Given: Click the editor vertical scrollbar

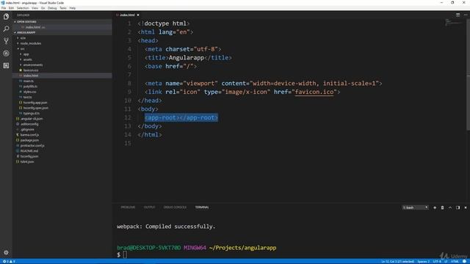Looking at the screenshot, I should (469, 75).
